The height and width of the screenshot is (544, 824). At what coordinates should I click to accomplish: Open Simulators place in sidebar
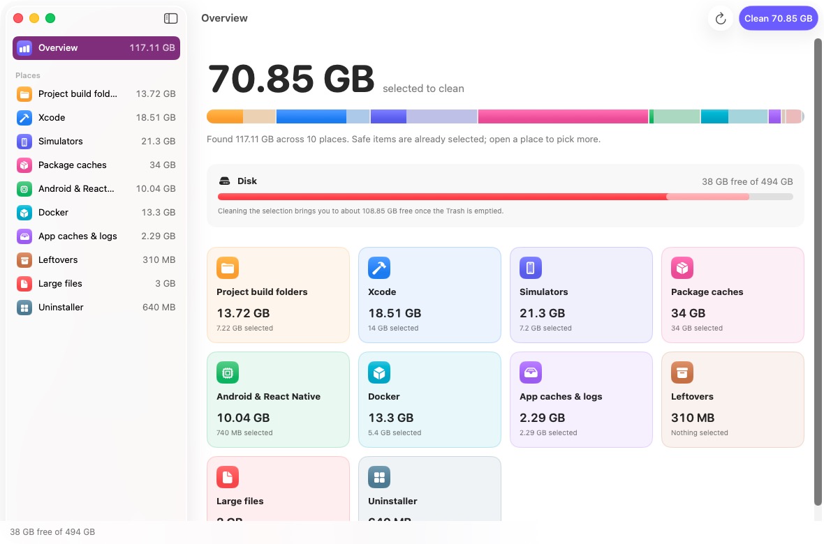pos(96,142)
